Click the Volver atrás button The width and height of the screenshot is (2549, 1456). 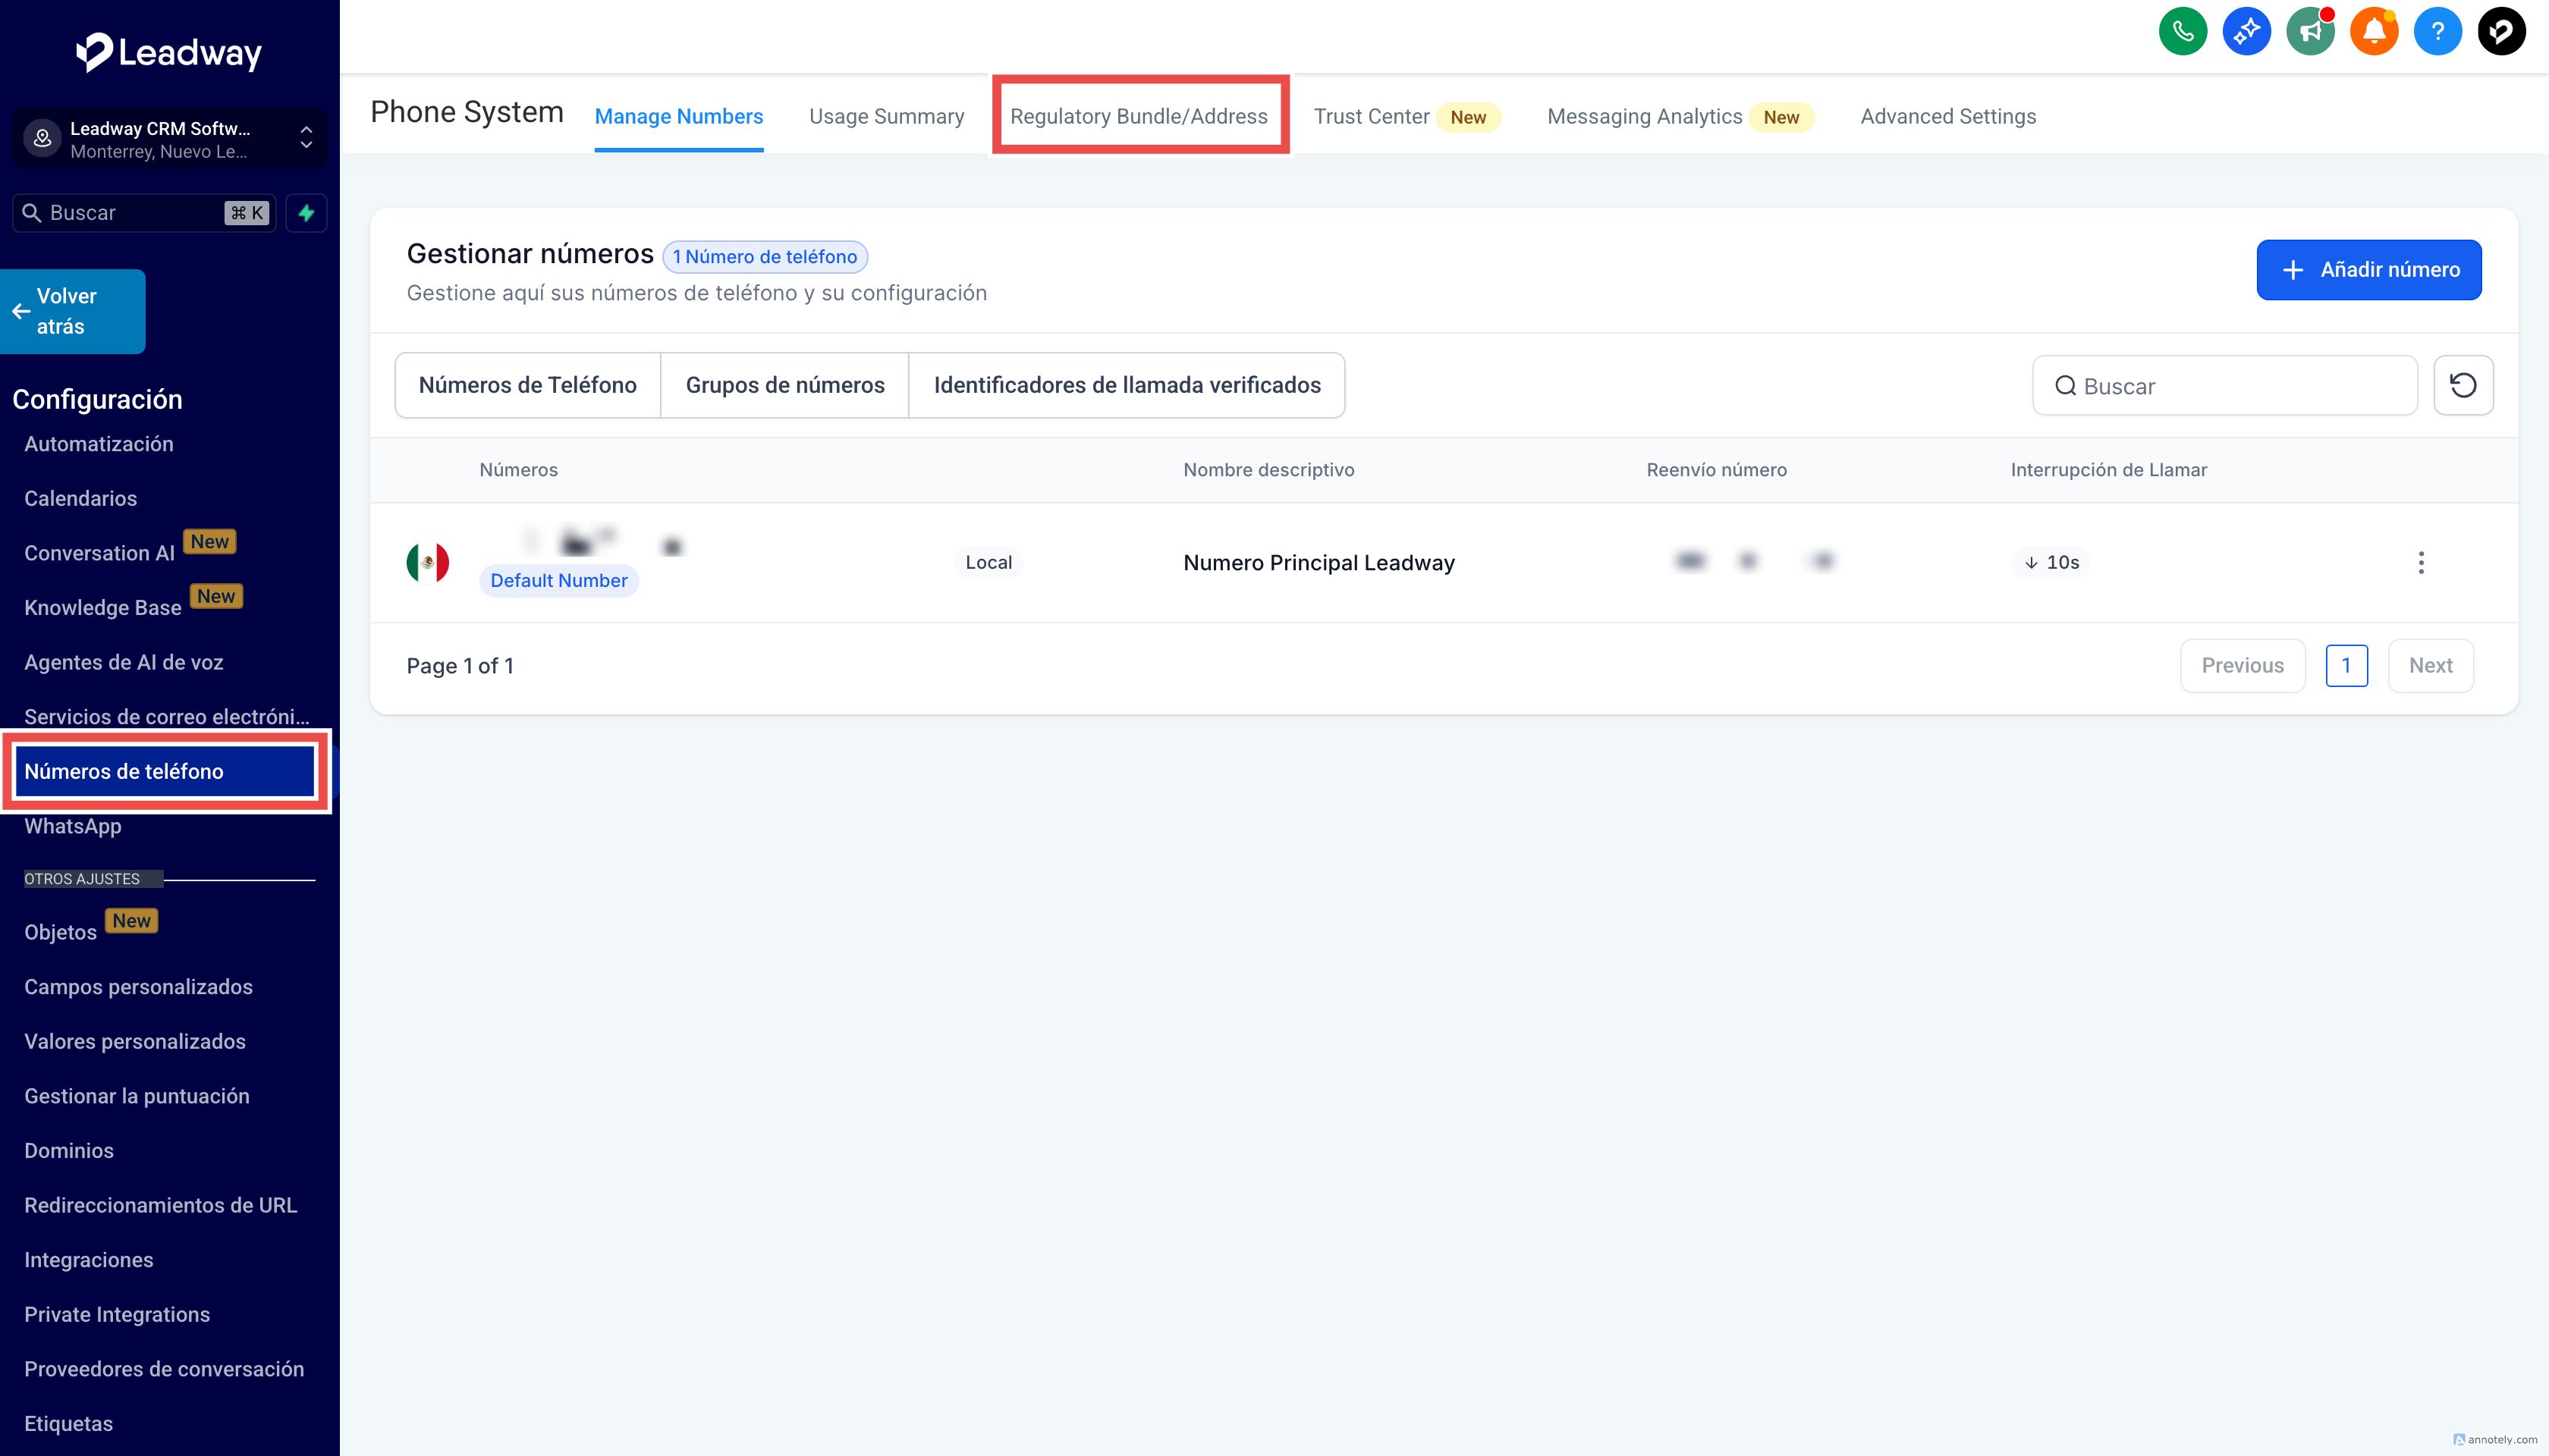click(x=72, y=311)
